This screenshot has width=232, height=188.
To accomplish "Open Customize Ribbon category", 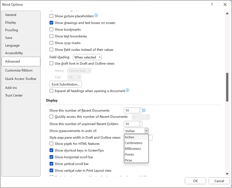I will click(19, 70).
